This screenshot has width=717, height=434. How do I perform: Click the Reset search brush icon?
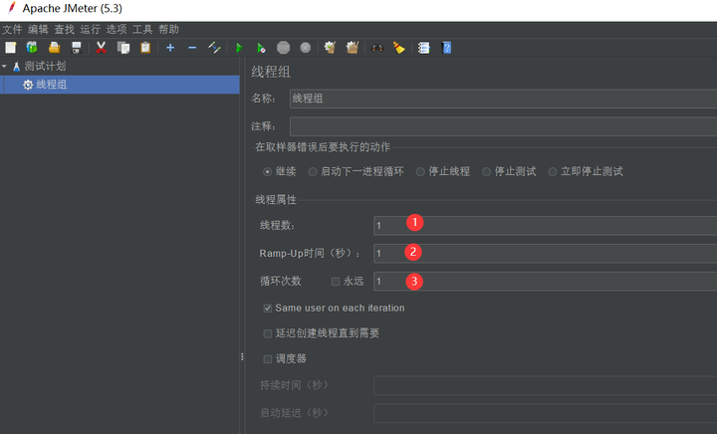tap(399, 48)
